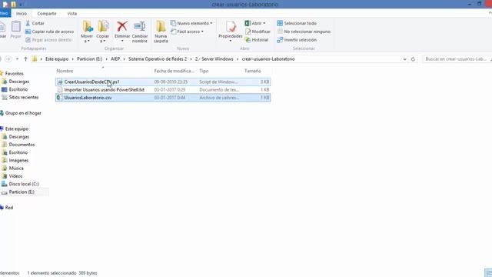Open the Fácil acceso dropdown

[187, 32]
